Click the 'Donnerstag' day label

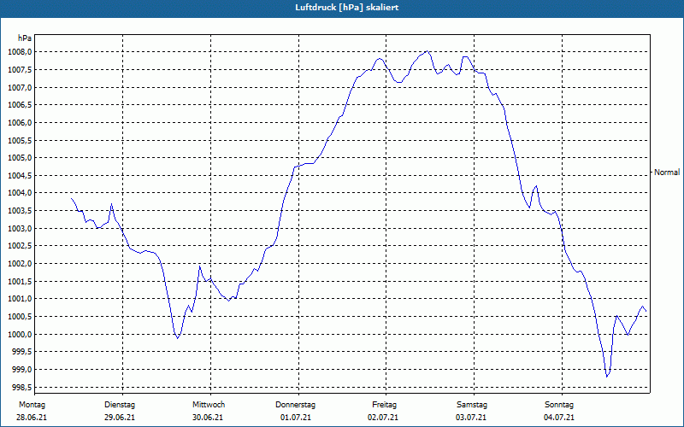(295, 405)
